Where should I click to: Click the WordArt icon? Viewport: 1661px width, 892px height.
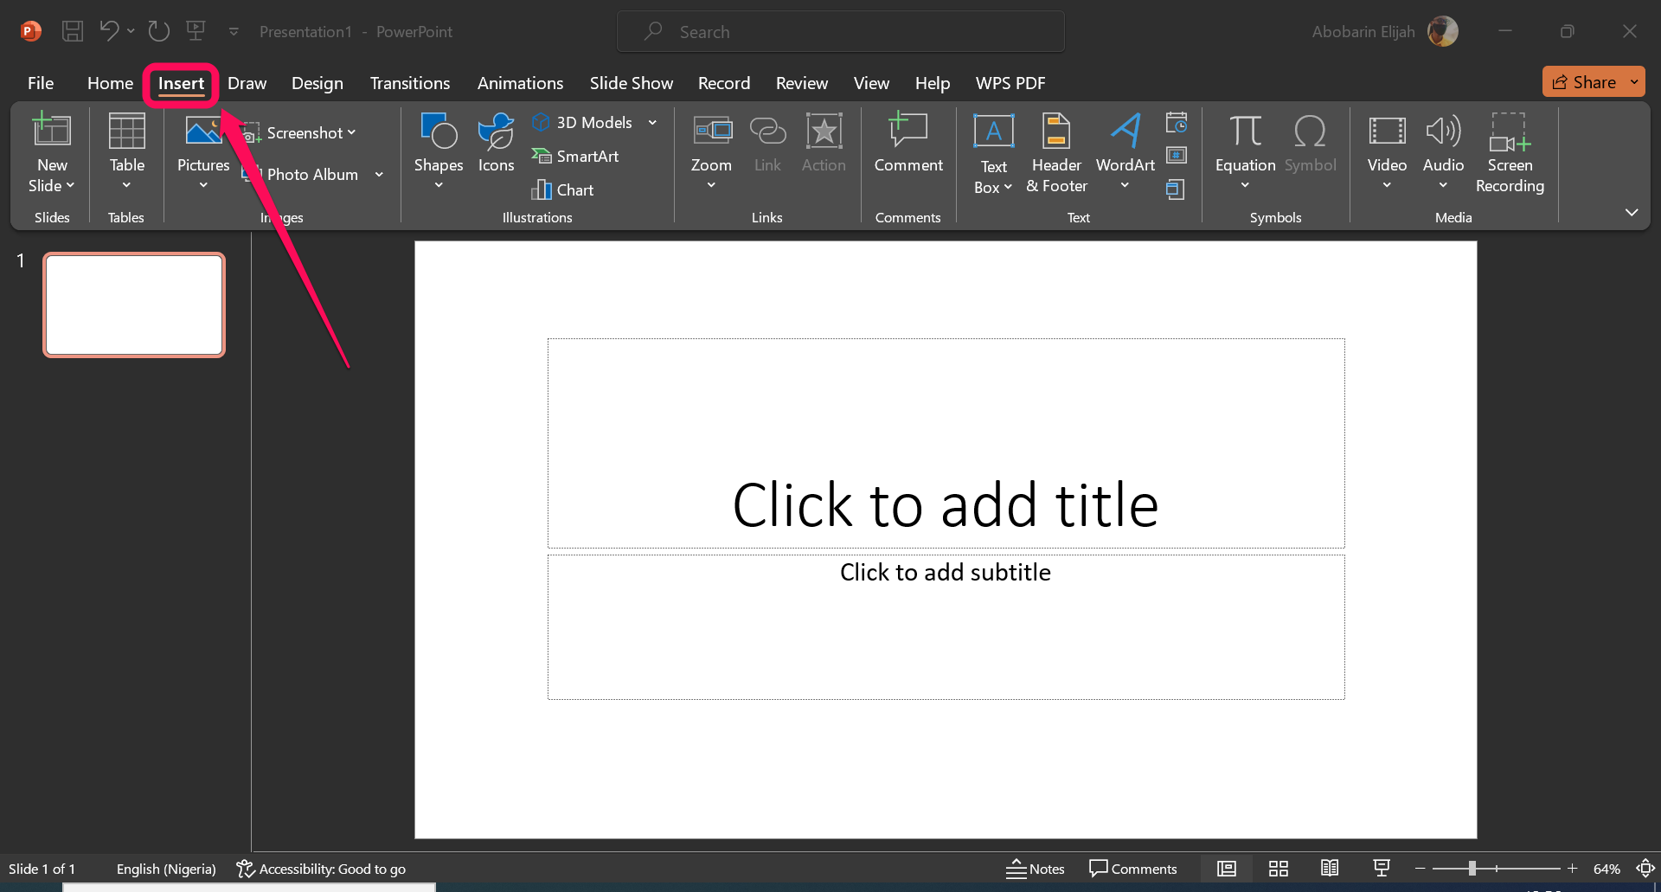coord(1125,131)
